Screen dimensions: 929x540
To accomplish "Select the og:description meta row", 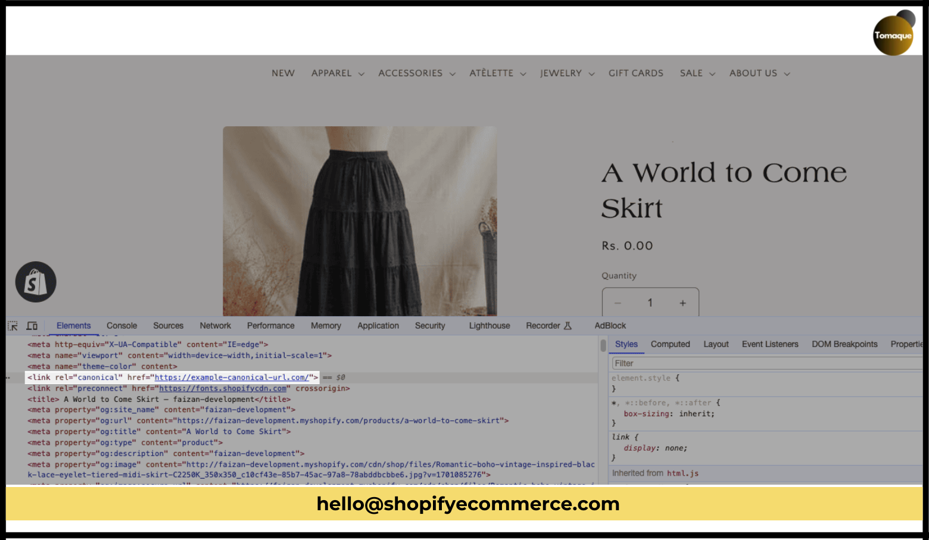I will point(166,454).
